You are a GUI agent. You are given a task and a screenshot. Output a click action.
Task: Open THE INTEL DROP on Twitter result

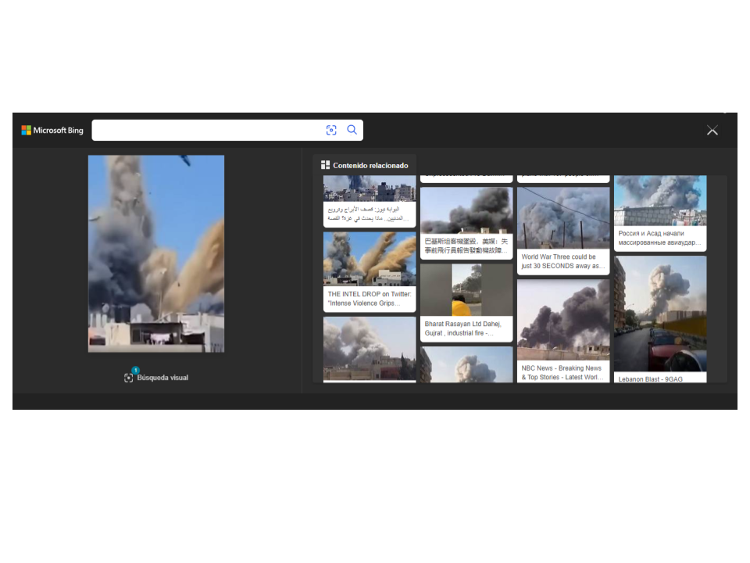[x=370, y=298]
